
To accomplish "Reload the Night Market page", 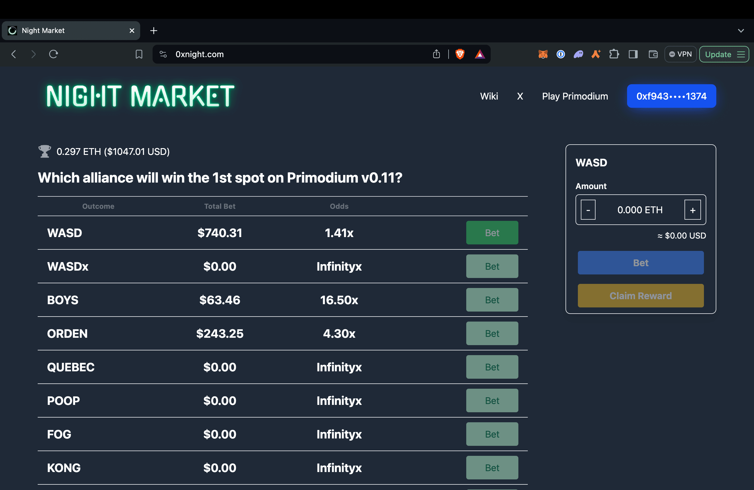I will [x=53, y=54].
